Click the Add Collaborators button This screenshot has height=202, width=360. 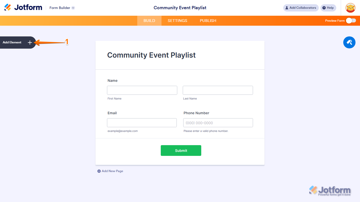(x=301, y=8)
